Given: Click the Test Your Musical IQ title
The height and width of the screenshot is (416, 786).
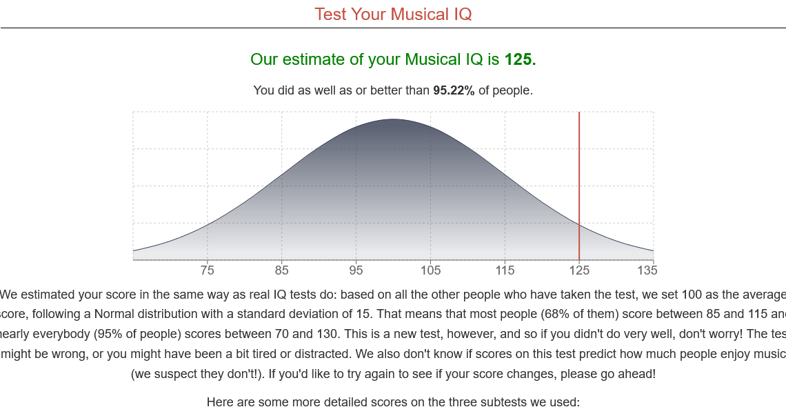Looking at the screenshot, I should tap(393, 14).
